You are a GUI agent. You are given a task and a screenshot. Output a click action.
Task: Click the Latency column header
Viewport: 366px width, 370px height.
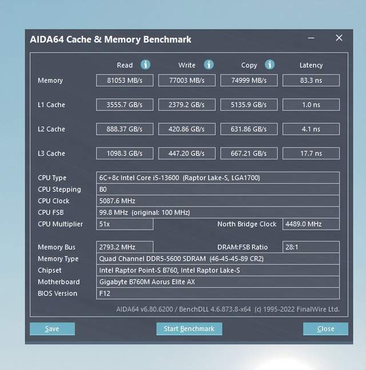pyautogui.click(x=311, y=65)
